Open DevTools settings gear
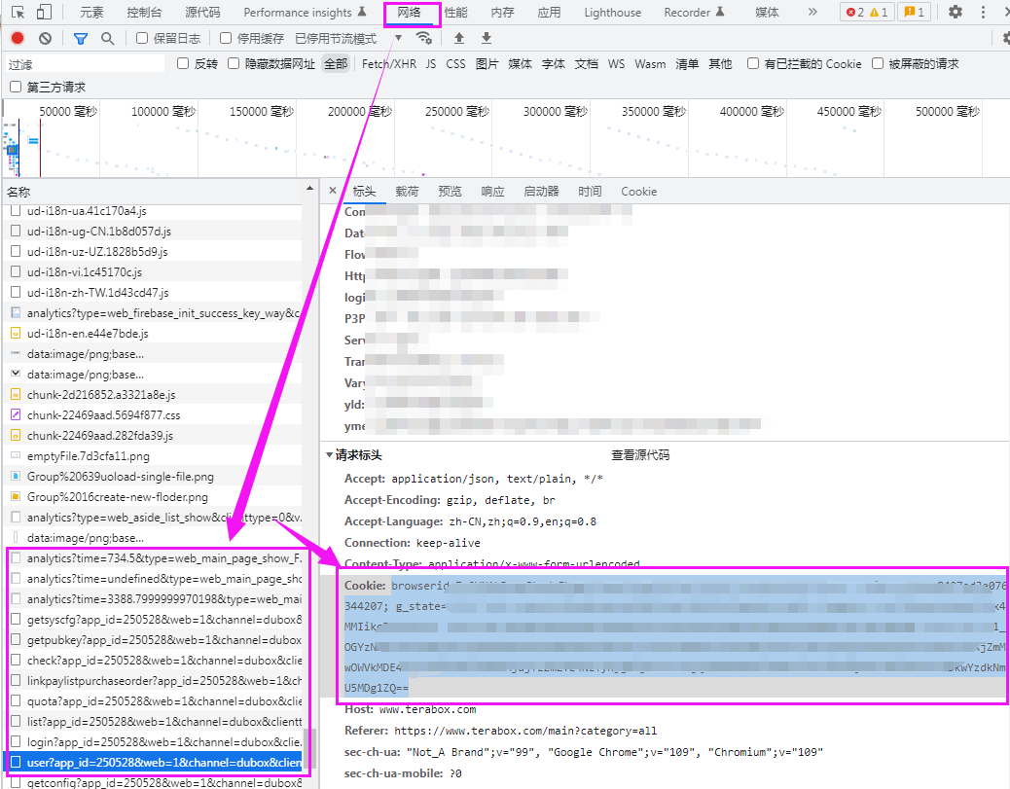1010x789 pixels. point(956,13)
